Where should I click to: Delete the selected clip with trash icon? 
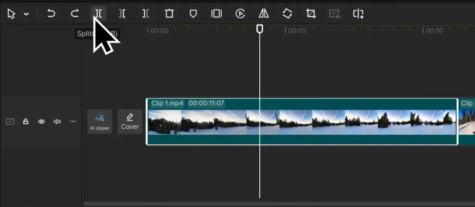[169, 13]
